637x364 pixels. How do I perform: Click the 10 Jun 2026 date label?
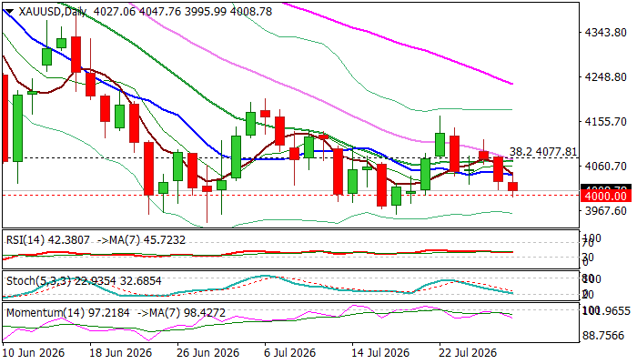[34, 353]
